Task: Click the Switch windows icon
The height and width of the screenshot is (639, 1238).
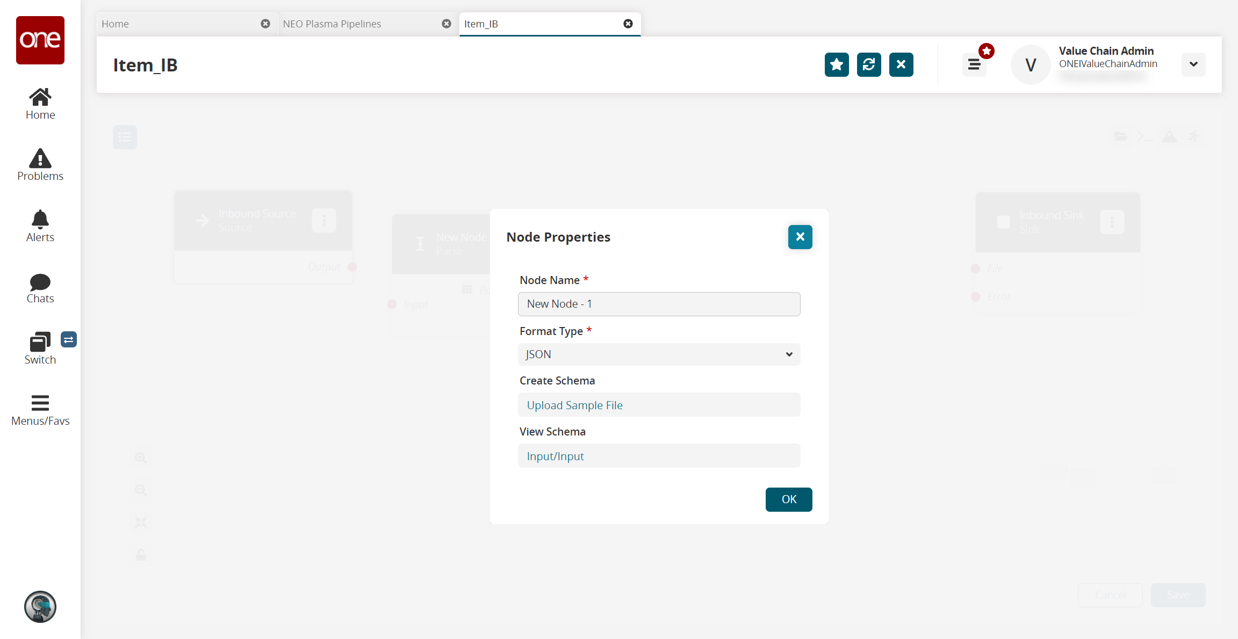Action: coord(40,349)
